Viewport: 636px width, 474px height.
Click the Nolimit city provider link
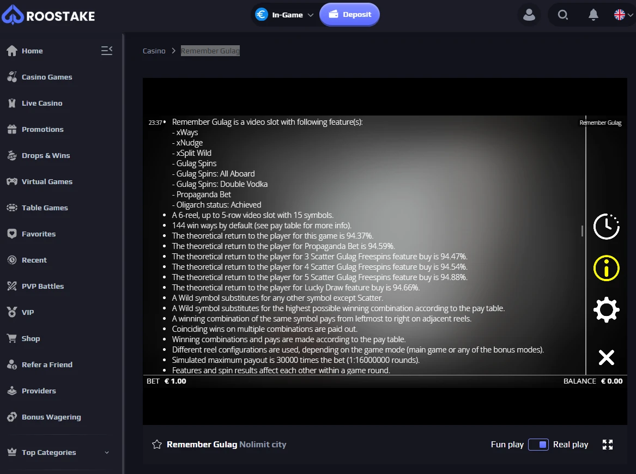pos(263,445)
